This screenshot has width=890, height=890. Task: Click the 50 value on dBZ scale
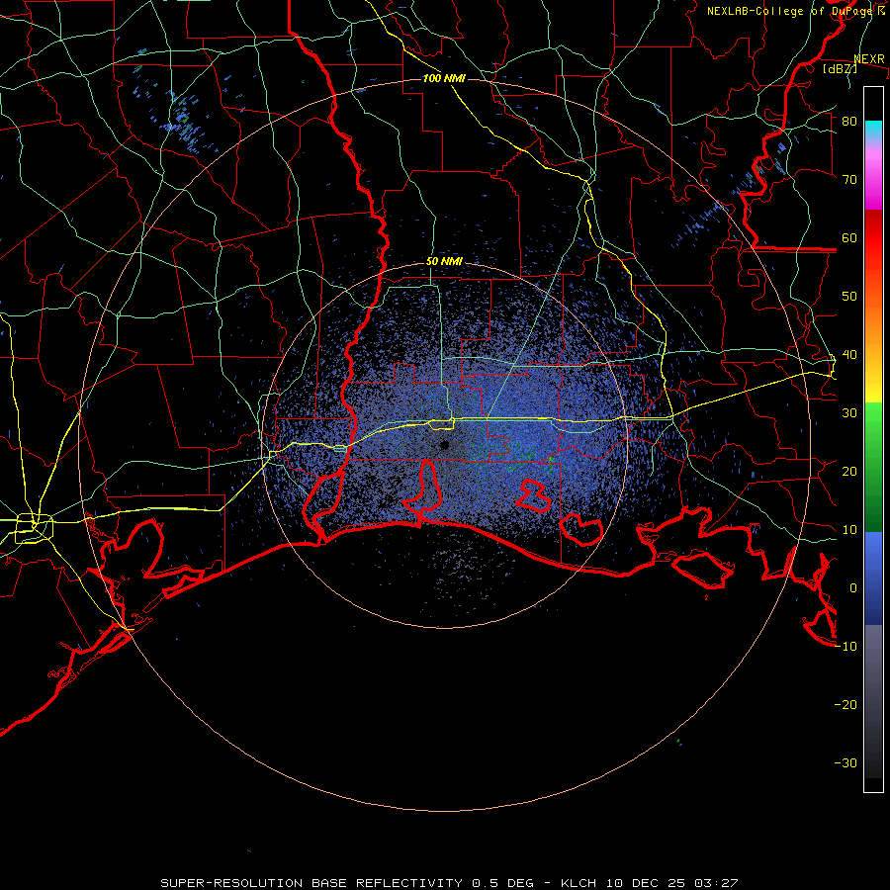tap(849, 297)
